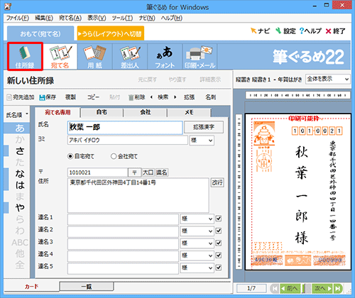The width and height of the screenshot is (355, 298).
Task: Click the 削除 trash icon
Action: pyautogui.click(x=137, y=97)
